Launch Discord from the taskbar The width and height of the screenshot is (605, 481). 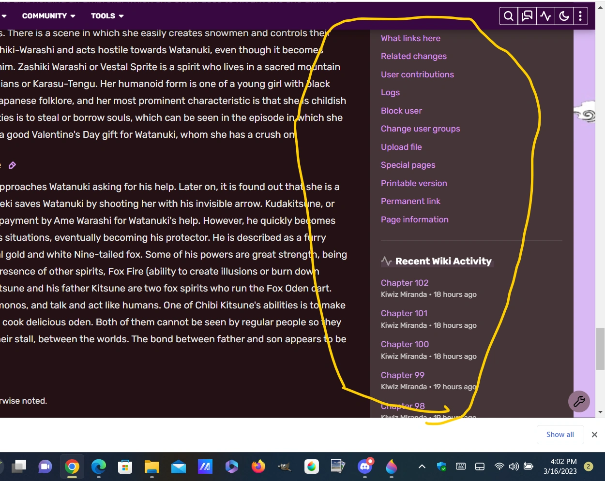(x=364, y=466)
